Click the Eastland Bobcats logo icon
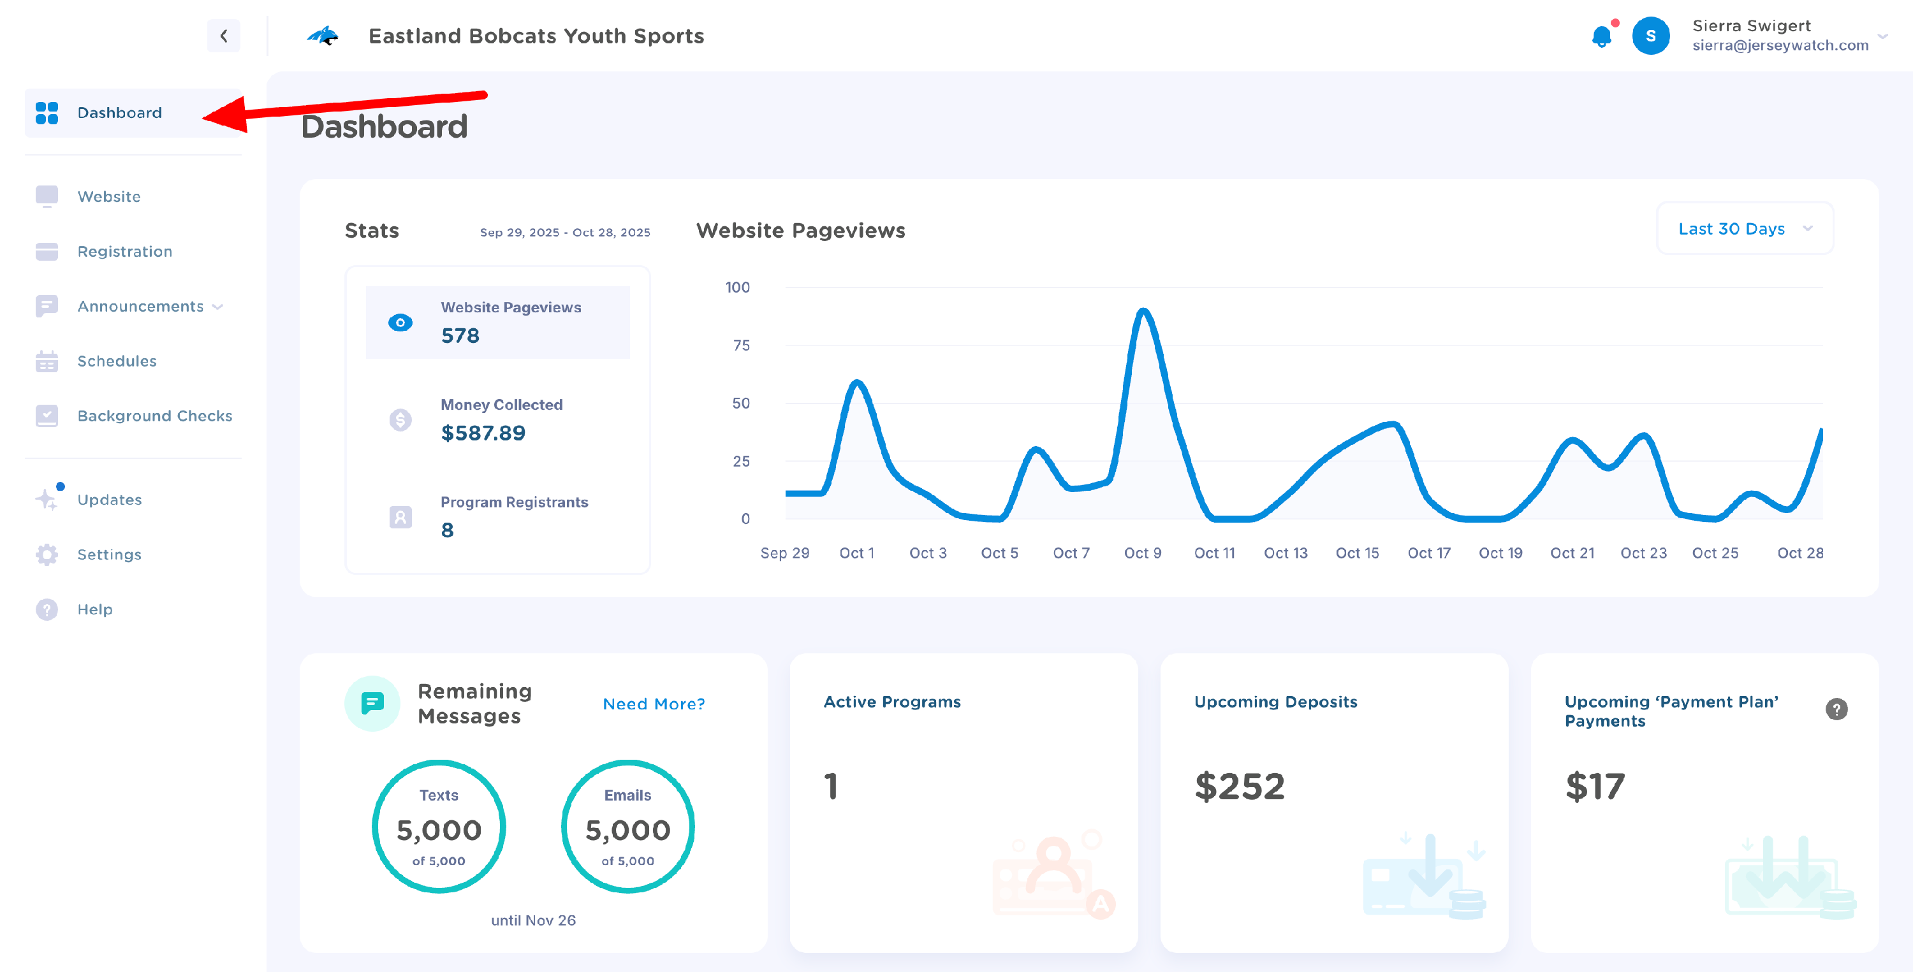This screenshot has width=1913, height=972. [x=323, y=36]
